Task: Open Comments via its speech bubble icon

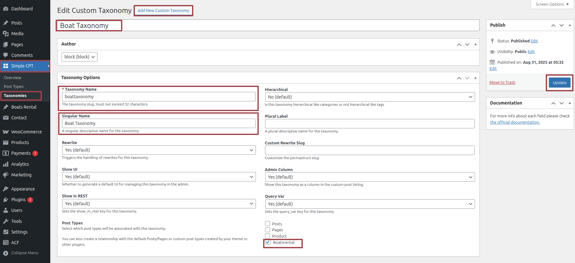Action: [x=6, y=55]
